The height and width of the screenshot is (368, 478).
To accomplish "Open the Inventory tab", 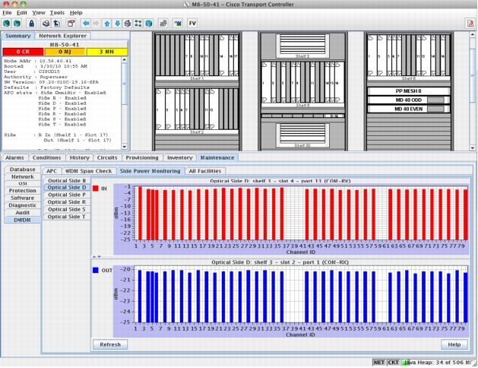I will 180,157.
